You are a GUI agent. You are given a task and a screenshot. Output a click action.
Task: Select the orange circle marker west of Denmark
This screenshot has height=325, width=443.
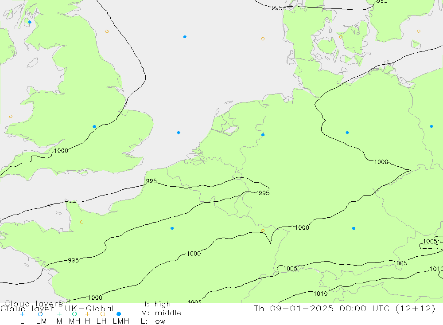tap(263, 39)
